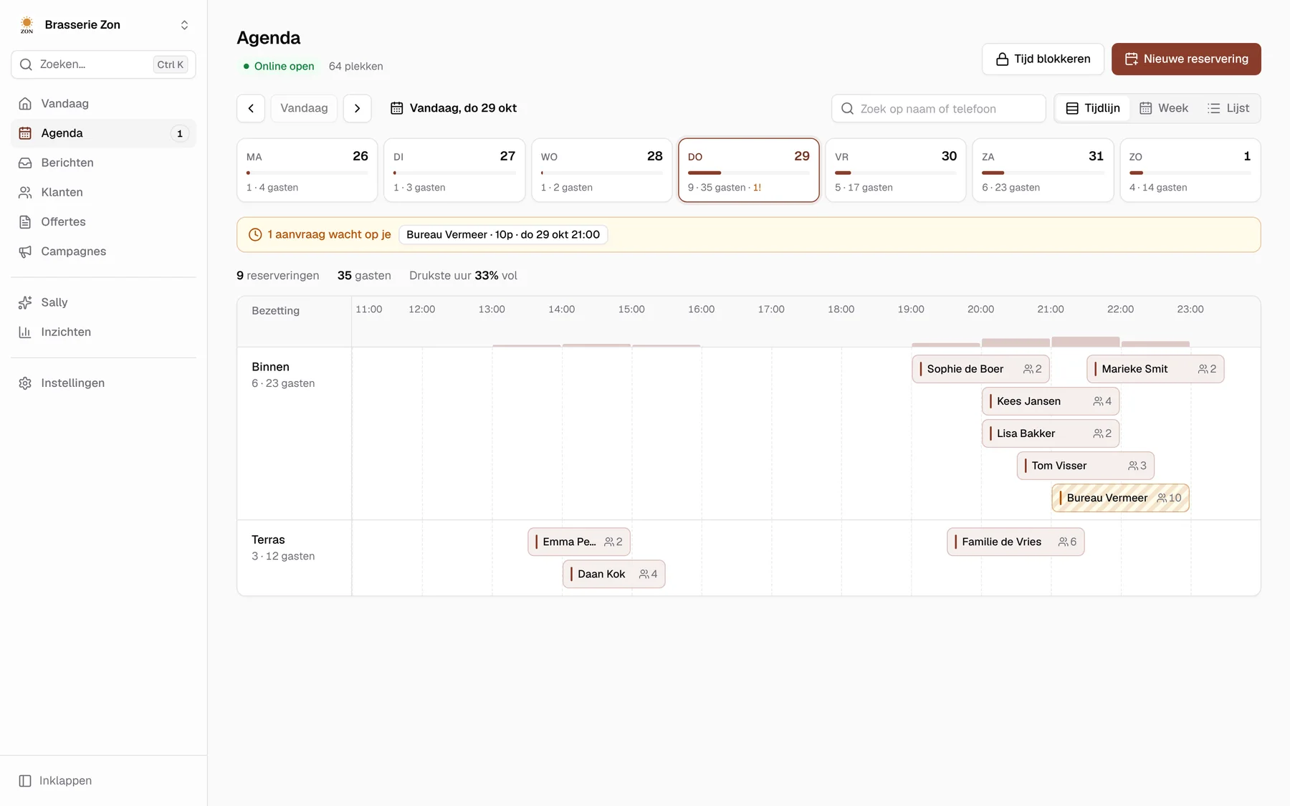Select the VR 30 day card
The height and width of the screenshot is (806, 1290).
(896, 171)
